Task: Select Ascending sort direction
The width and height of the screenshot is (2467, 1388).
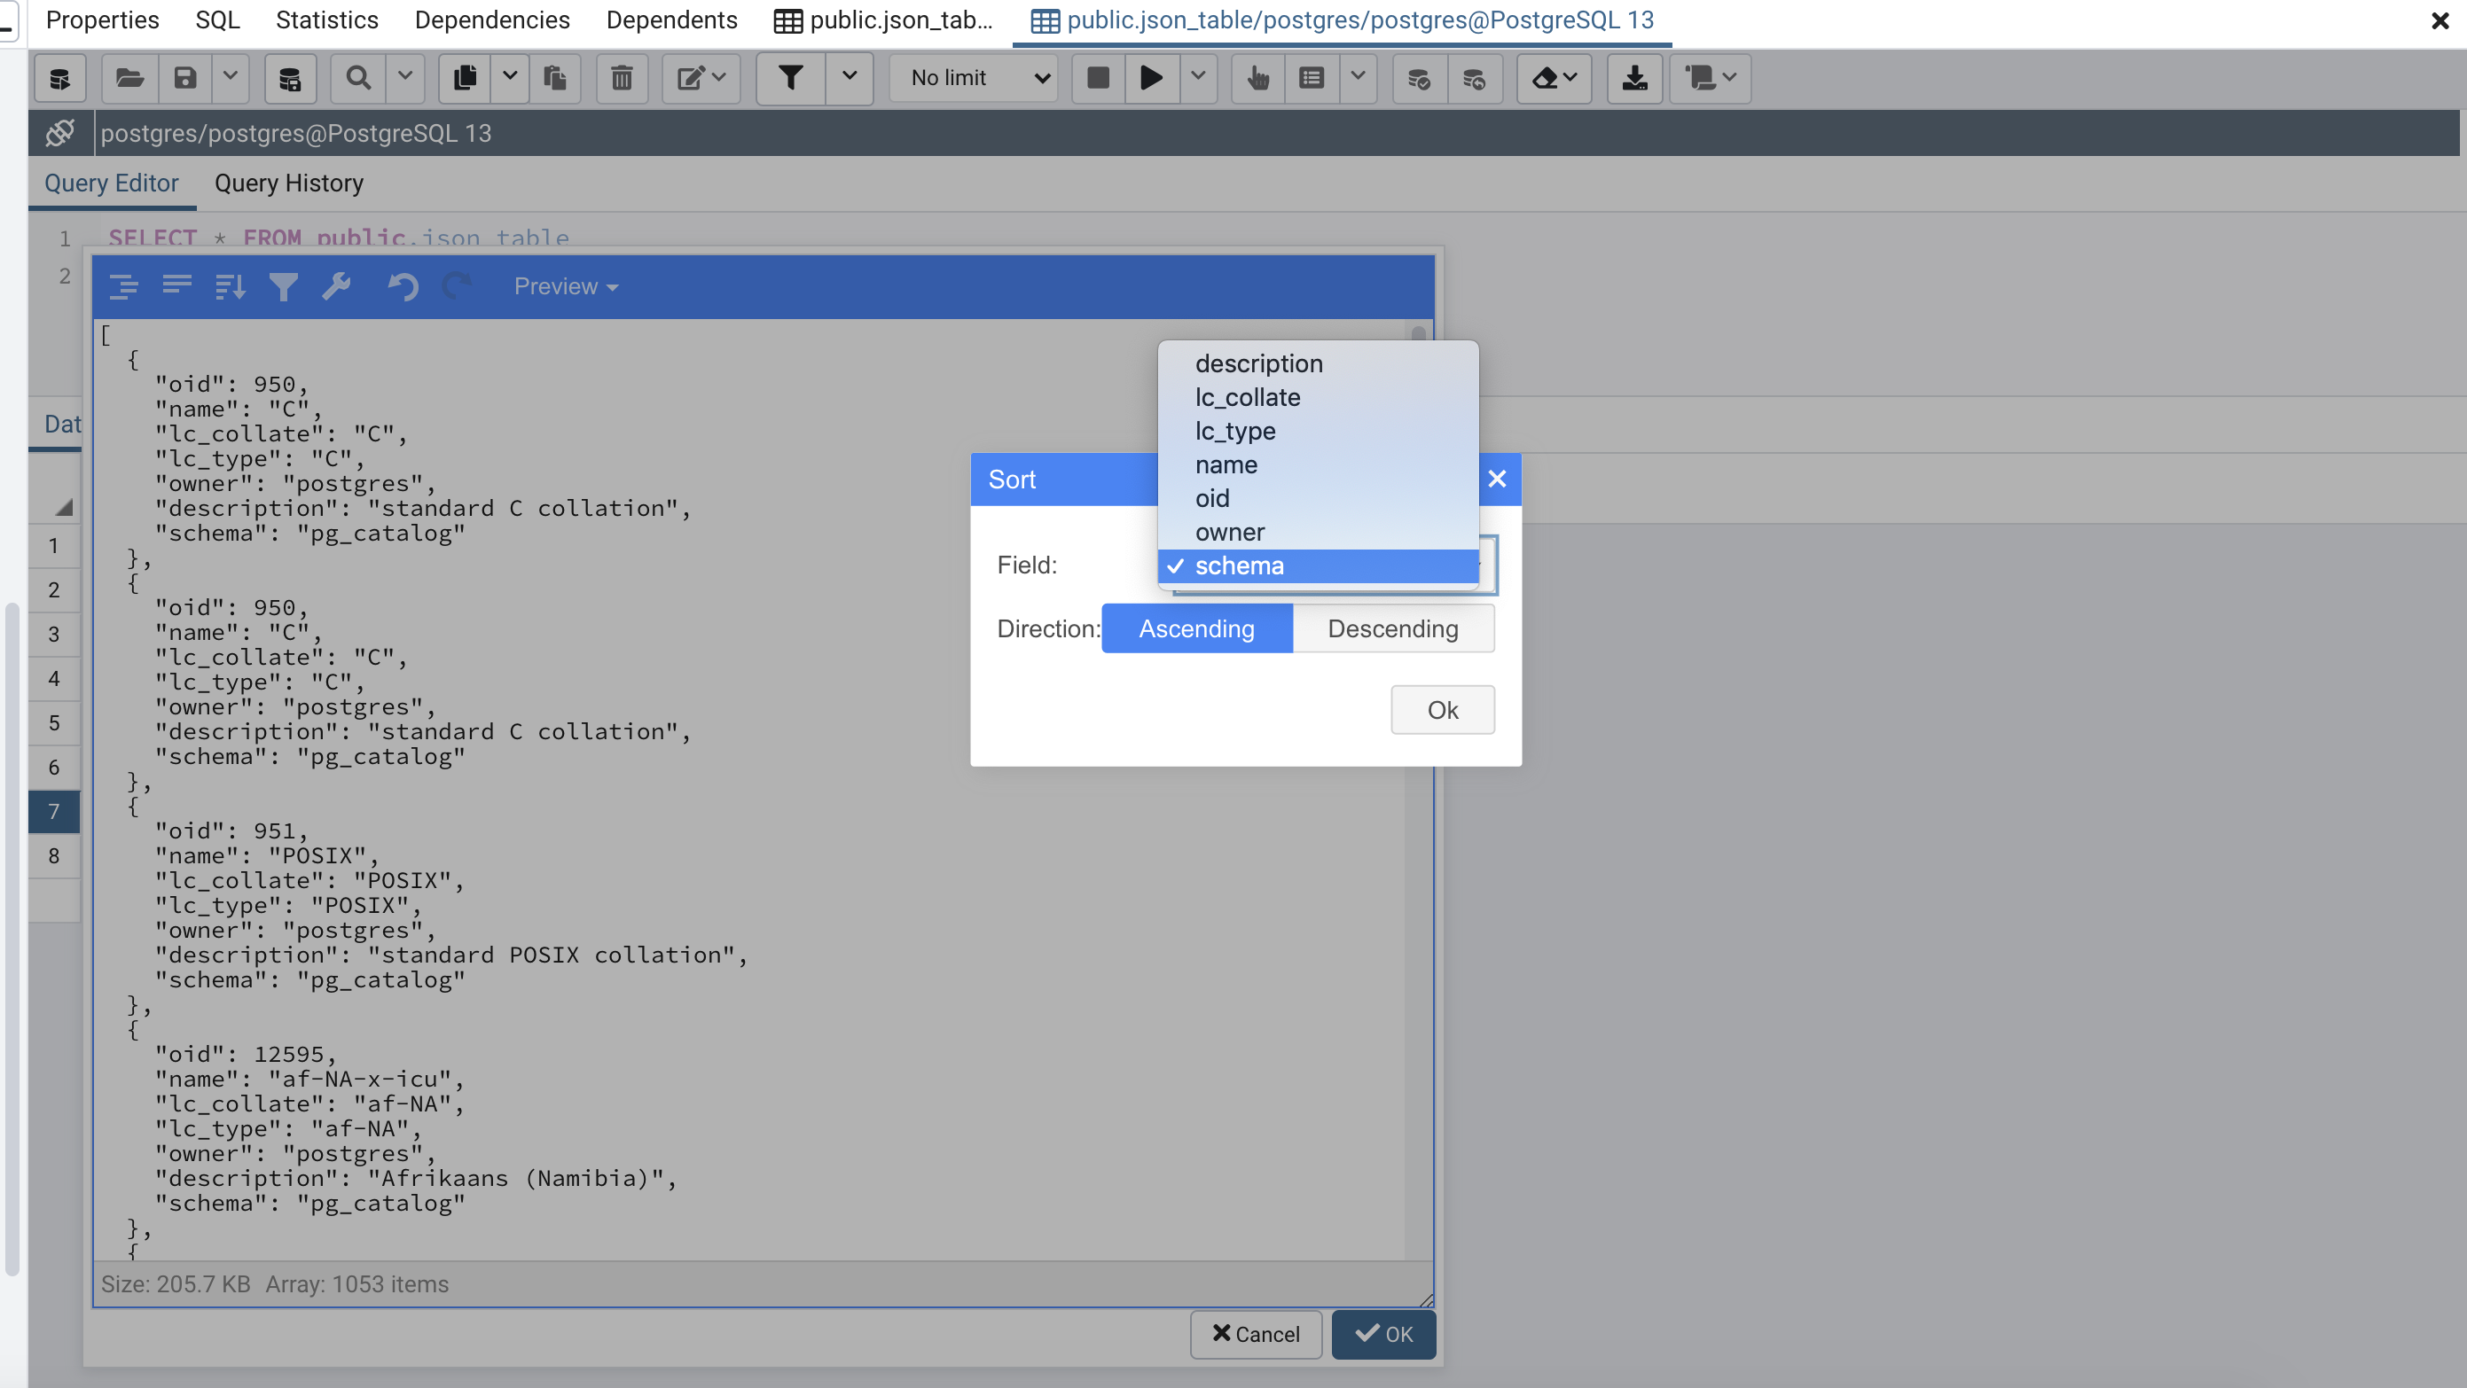Action: tap(1196, 628)
